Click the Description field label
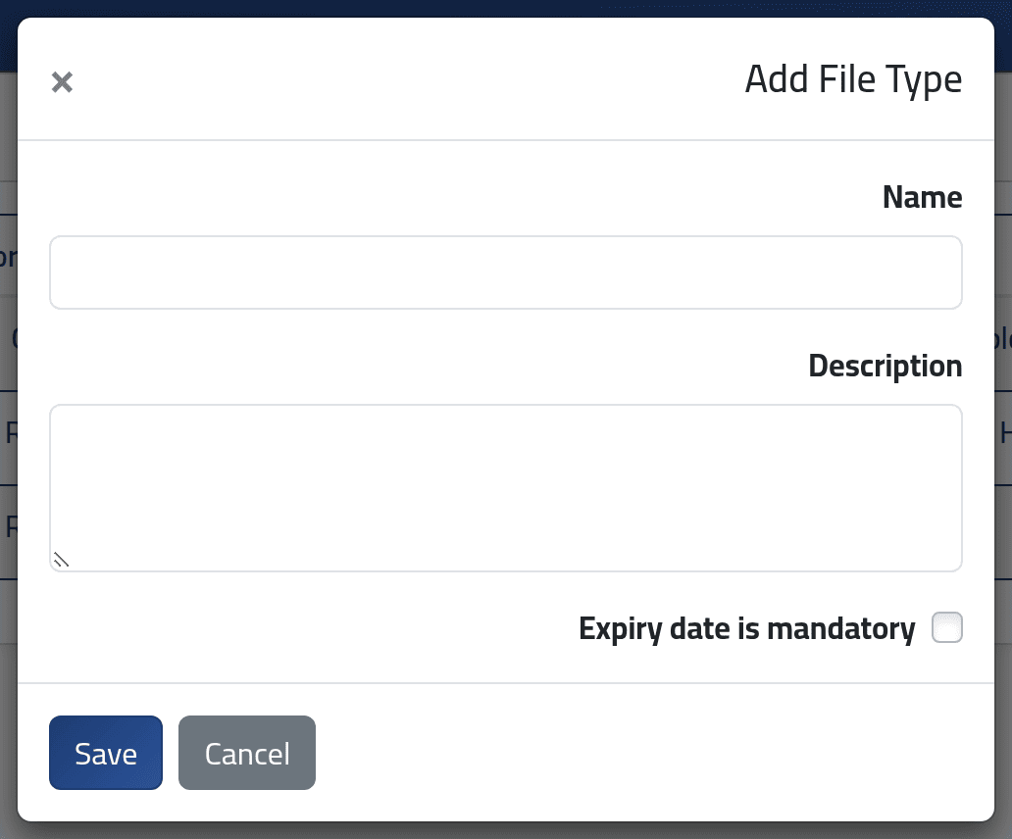Viewport: 1012px width, 839px height. point(885,367)
